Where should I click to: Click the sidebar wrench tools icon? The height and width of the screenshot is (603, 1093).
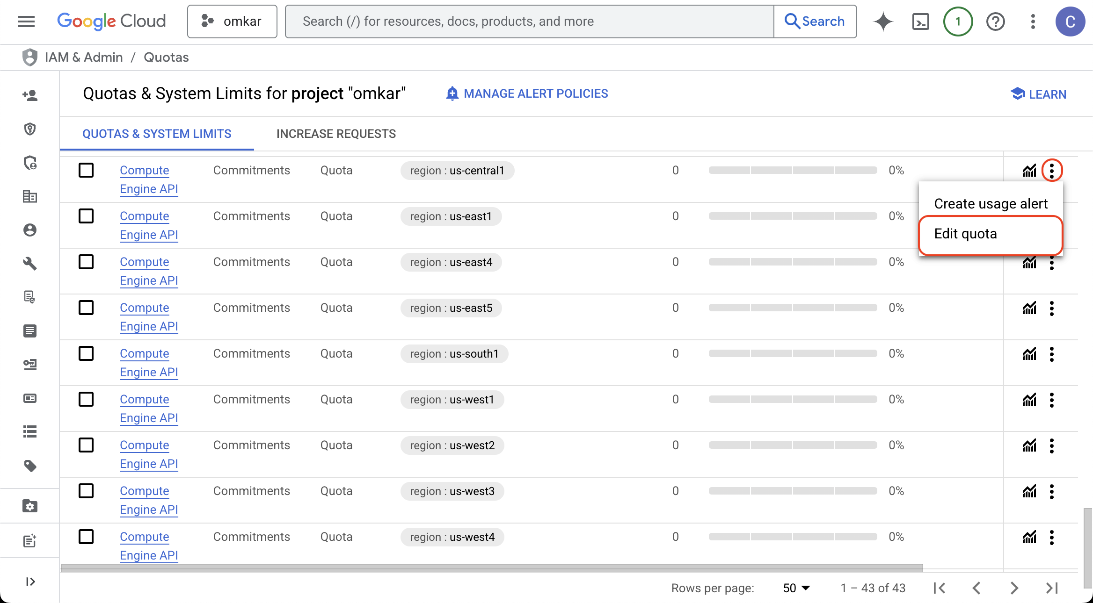pos(30,264)
